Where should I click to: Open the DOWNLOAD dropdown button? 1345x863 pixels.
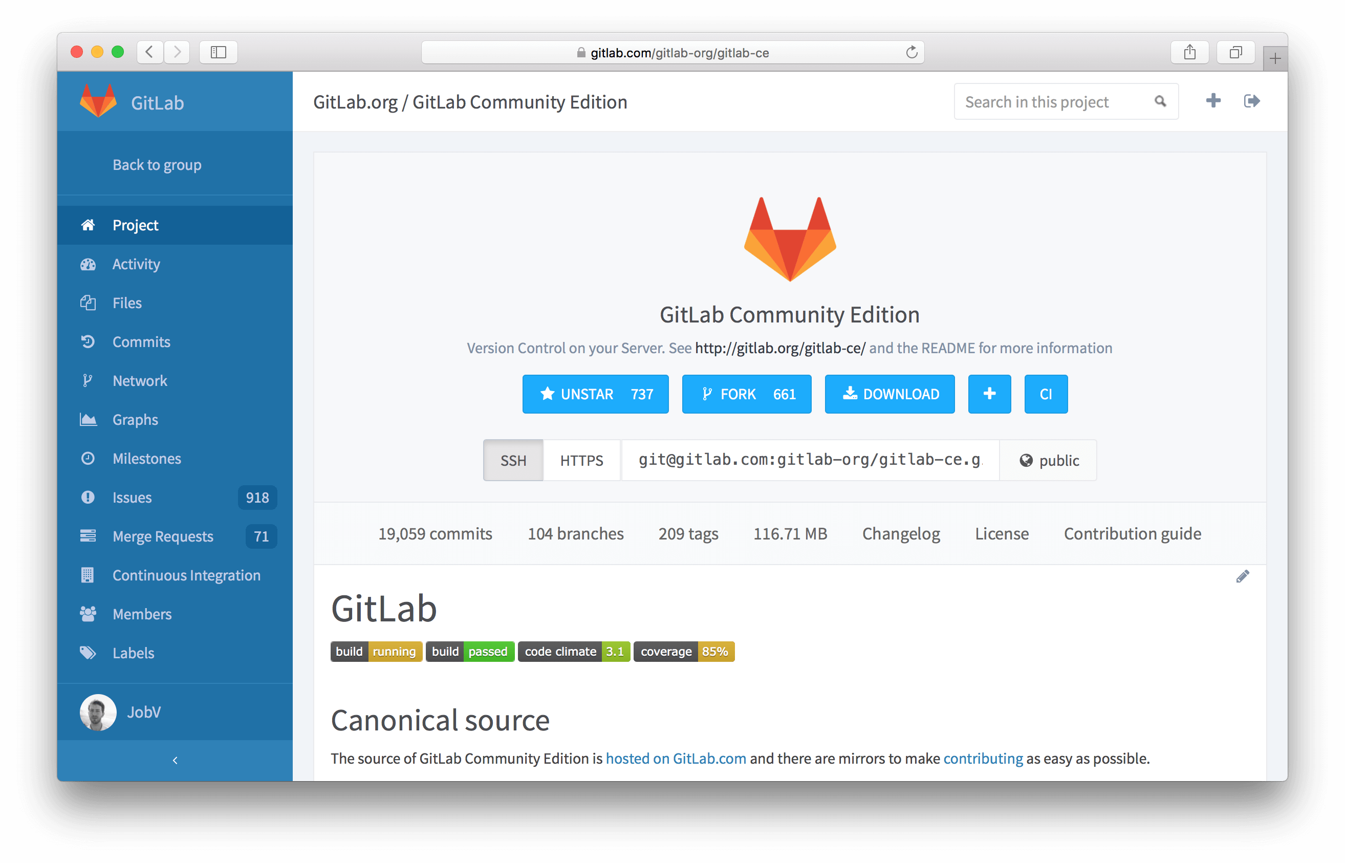coord(890,394)
